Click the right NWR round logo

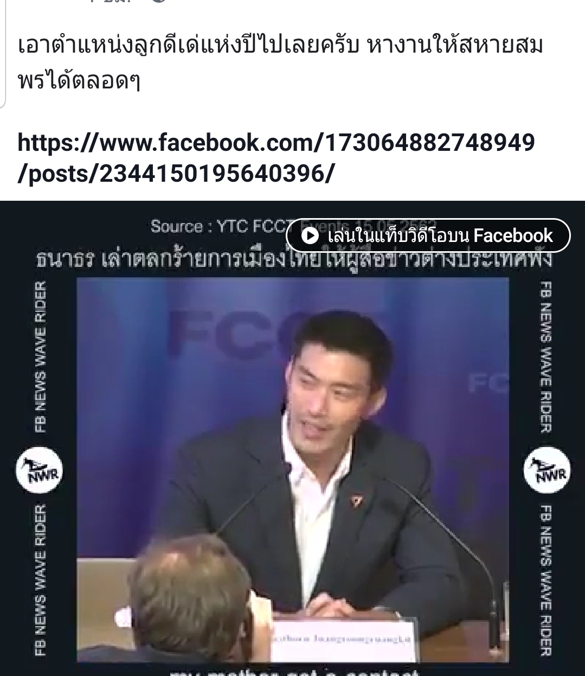coord(547,470)
